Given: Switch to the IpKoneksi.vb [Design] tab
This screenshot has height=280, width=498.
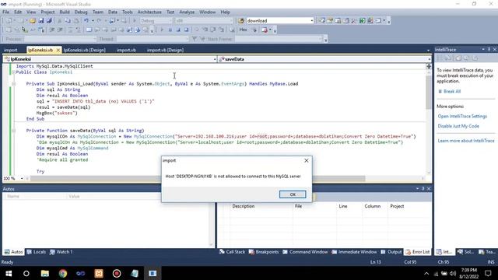Looking at the screenshot, I should click(x=85, y=50).
